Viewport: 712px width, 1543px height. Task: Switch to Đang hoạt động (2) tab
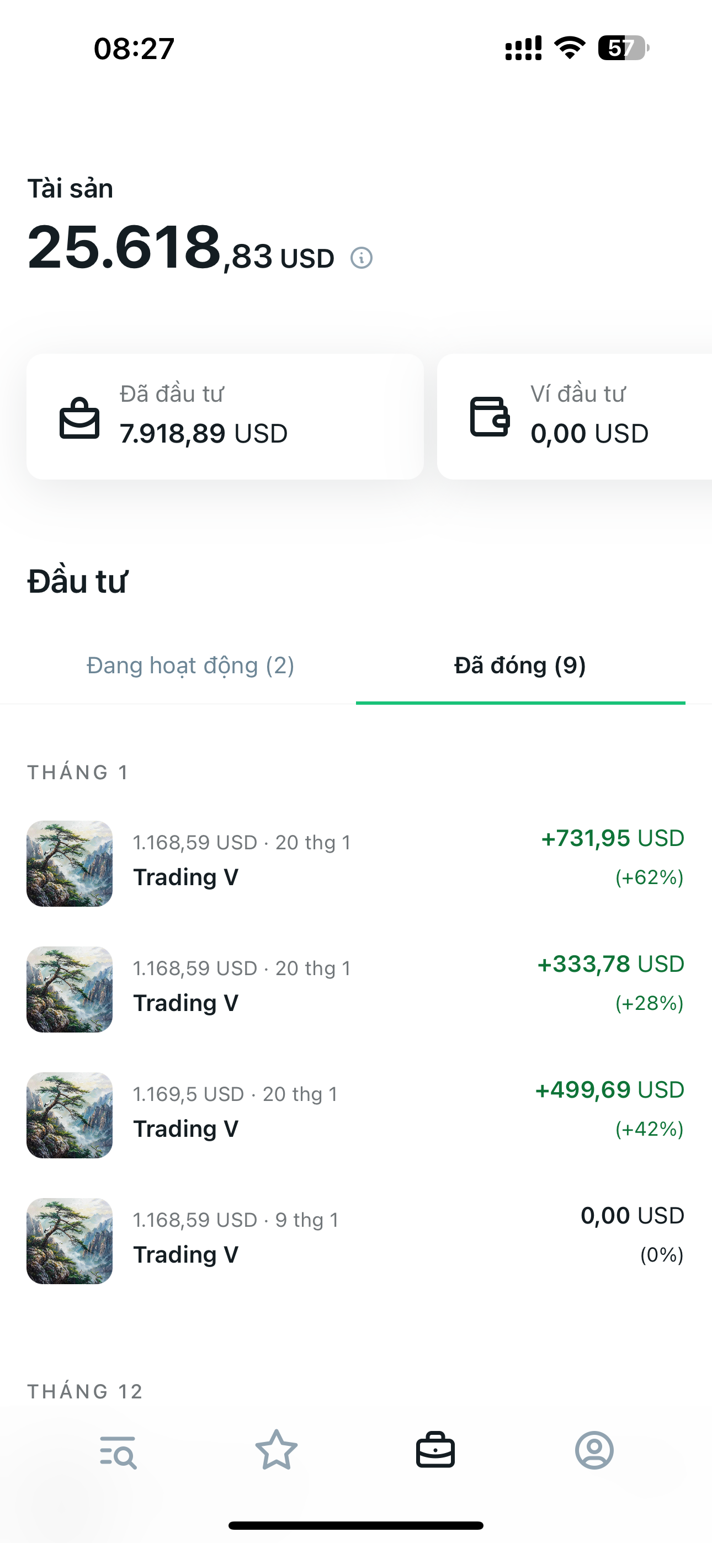tap(190, 666)
